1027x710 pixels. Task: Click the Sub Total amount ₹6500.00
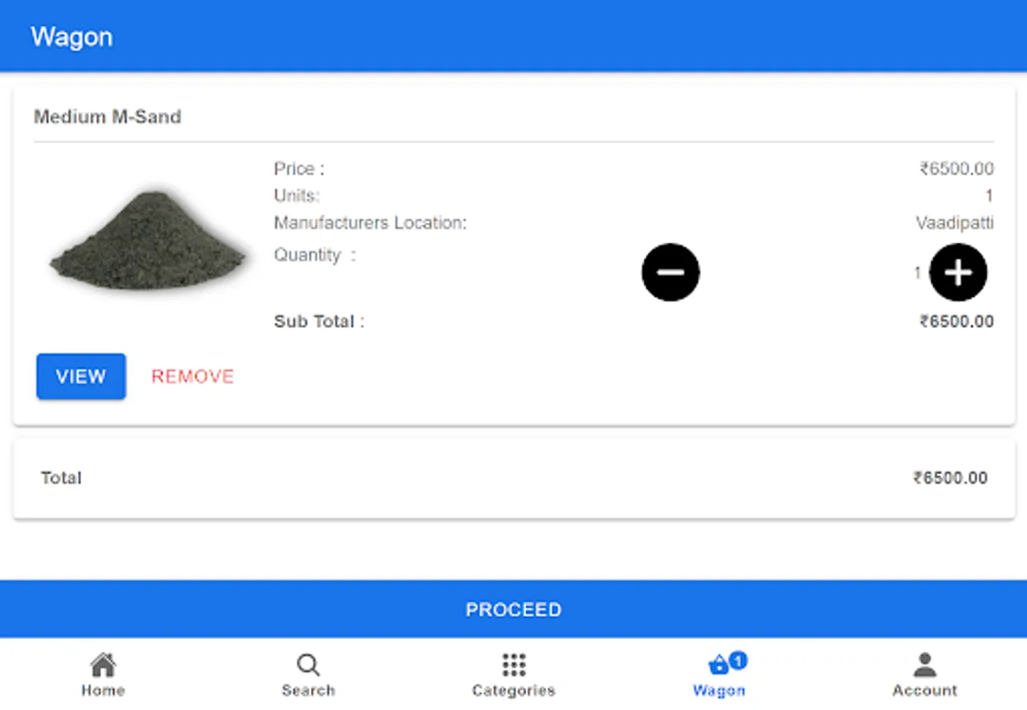coord(956,322)
